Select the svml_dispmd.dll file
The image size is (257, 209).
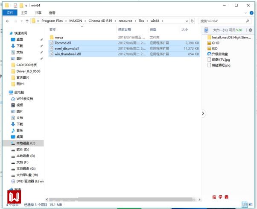pyautogui.click(x=124, y=49)
